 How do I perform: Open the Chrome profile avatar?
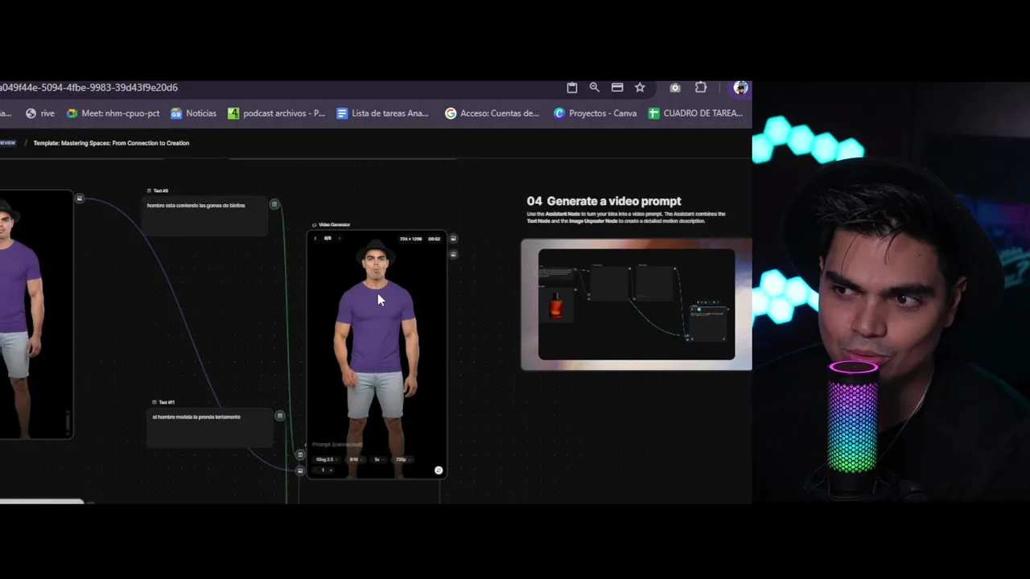(740, 88)
